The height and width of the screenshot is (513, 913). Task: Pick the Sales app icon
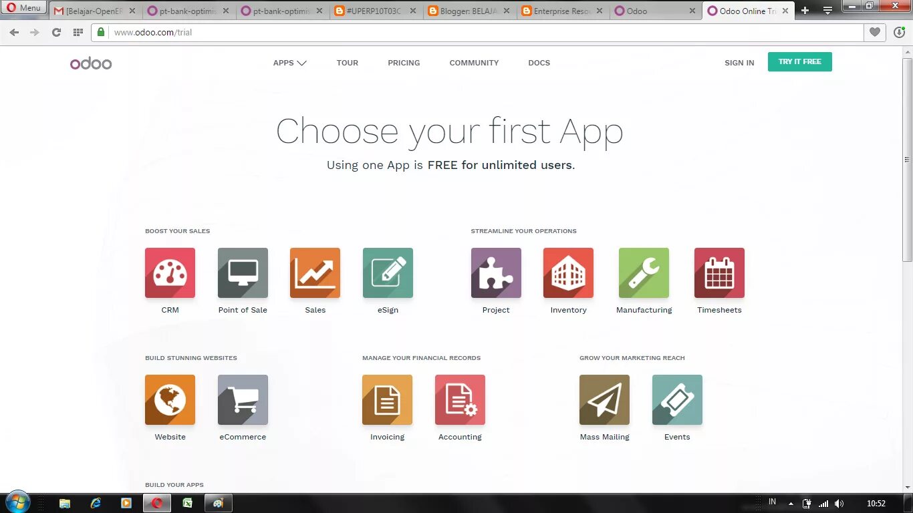(x=315, y=273)
